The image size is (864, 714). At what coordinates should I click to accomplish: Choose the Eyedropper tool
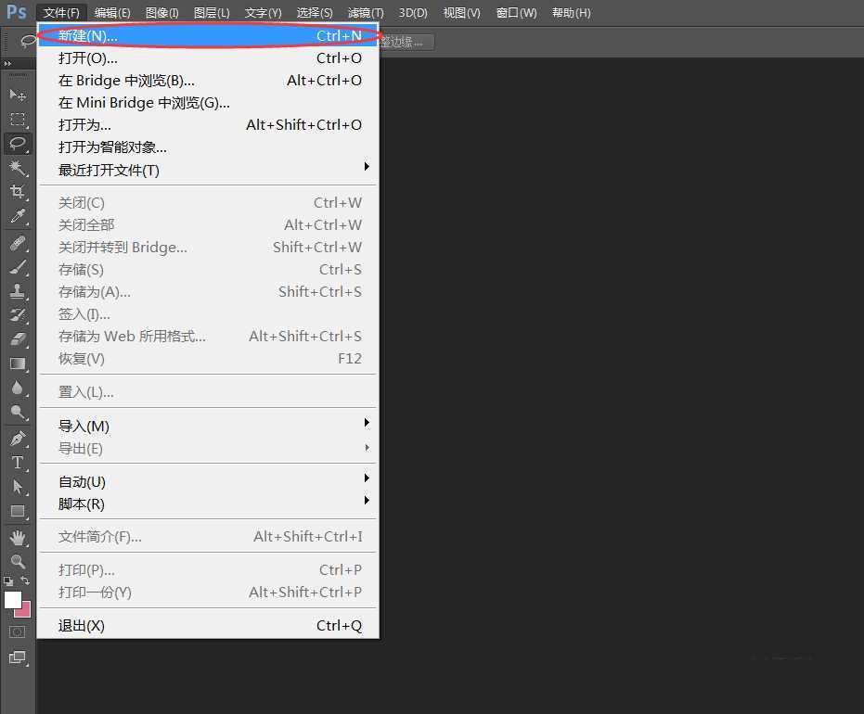18,217
